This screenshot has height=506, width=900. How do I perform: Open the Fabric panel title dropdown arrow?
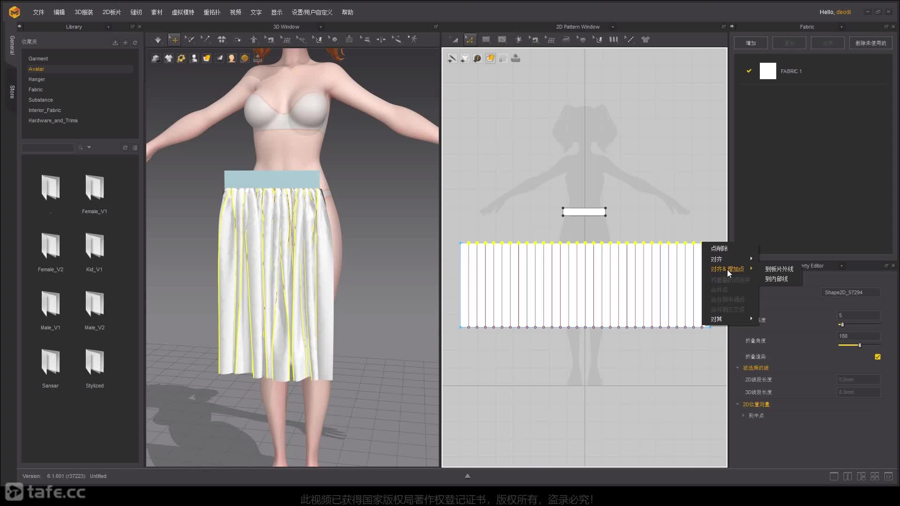841,27
